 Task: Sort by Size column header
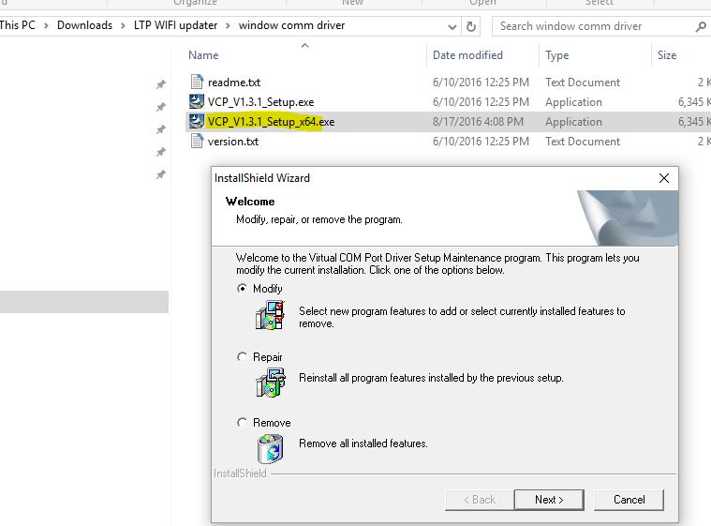click(667, 55)
